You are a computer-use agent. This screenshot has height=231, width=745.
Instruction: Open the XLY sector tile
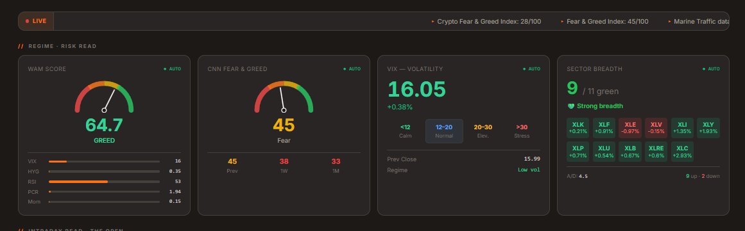coord(708,128)
